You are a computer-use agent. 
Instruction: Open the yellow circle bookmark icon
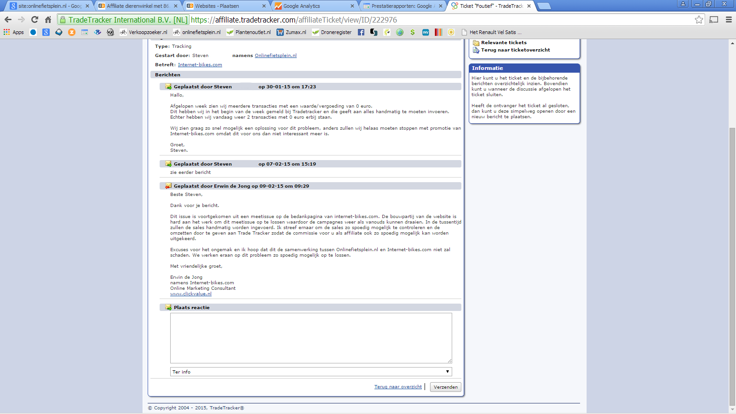(x=451, y=32)
